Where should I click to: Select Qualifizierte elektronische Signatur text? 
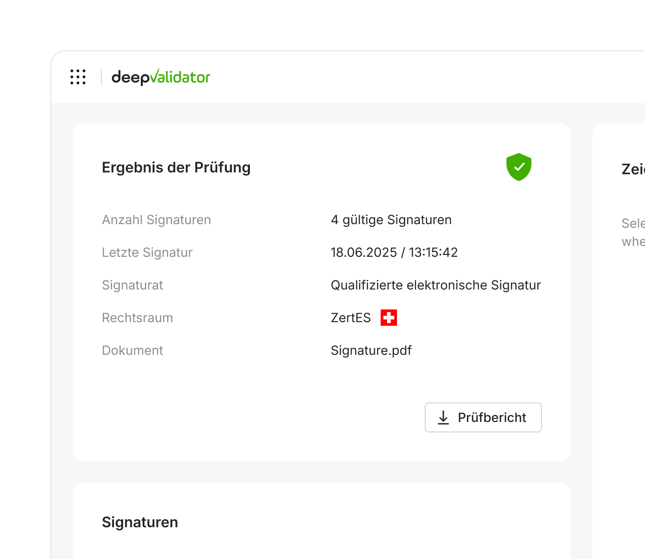pos(436,285)
